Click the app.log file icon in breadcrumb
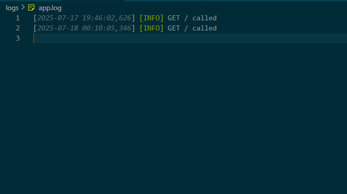The width and height of the screenshot is (347, 194). (31, 8)
